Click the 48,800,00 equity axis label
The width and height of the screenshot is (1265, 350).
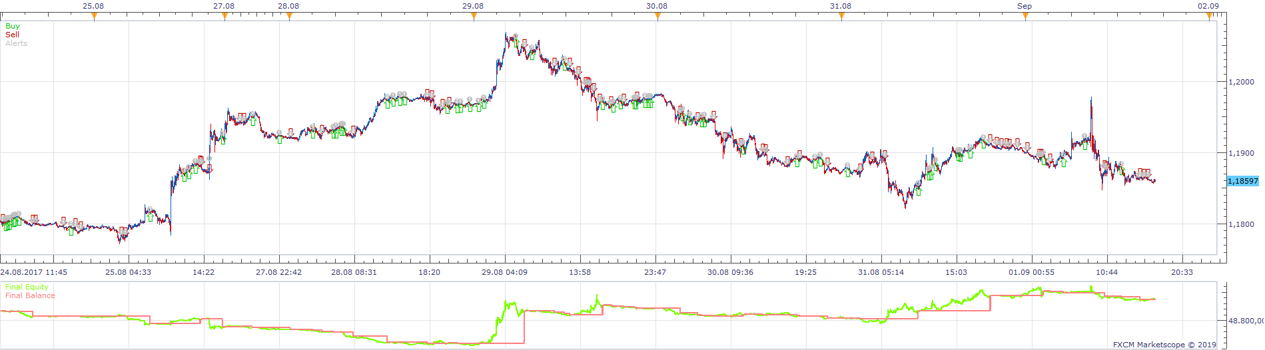(x=1246, y=321)
